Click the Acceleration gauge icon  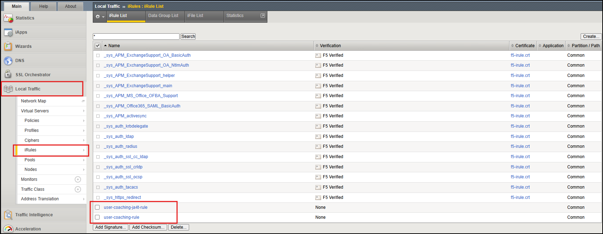click(8, 229)
